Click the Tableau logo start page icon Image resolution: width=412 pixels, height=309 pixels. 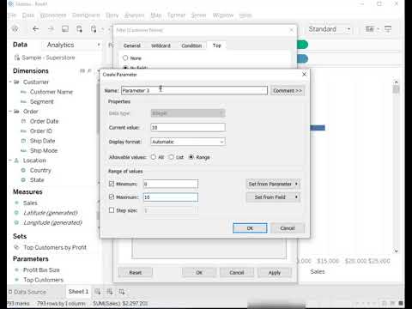15,29
